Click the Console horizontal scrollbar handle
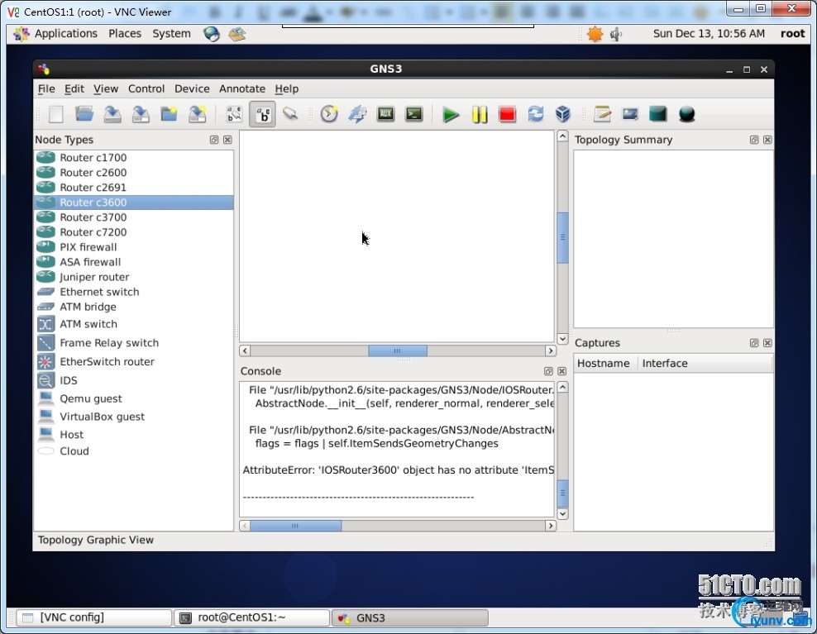The height and width of the screenshot is (634, 817). (295, 526)
